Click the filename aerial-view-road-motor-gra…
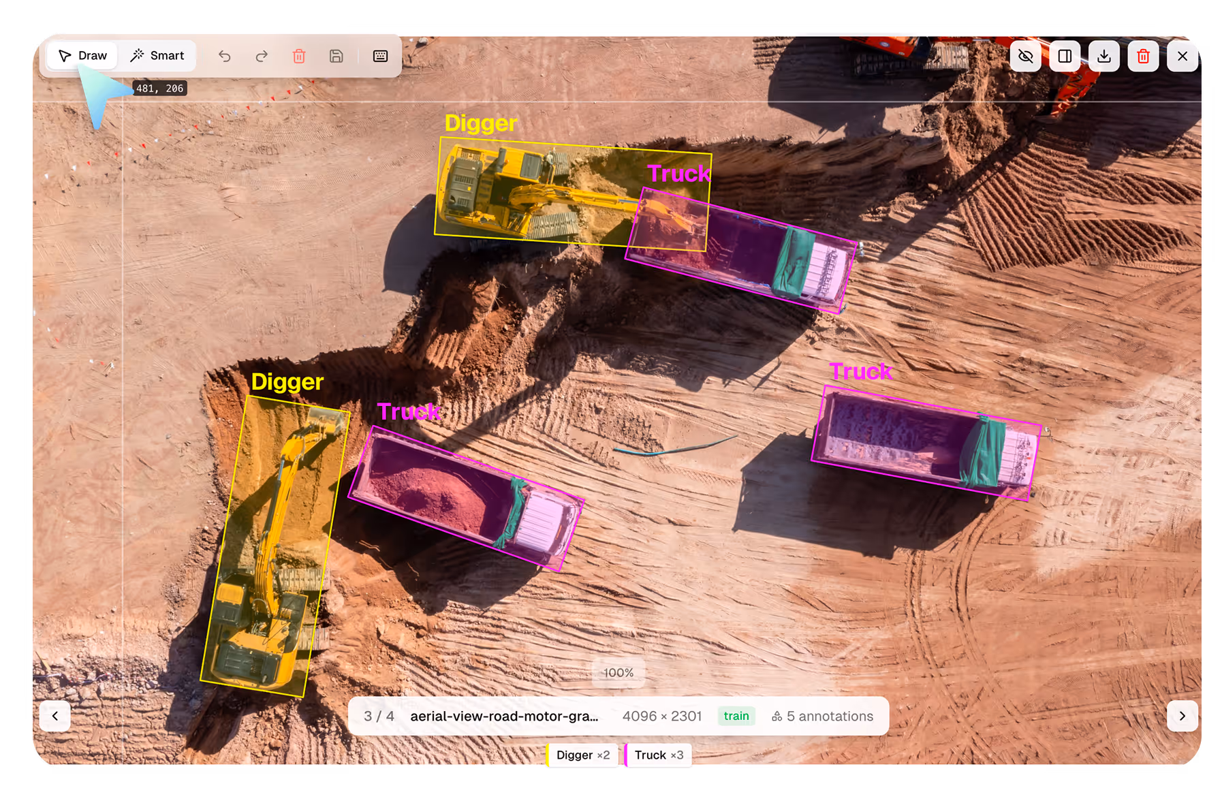 point(505,716)
